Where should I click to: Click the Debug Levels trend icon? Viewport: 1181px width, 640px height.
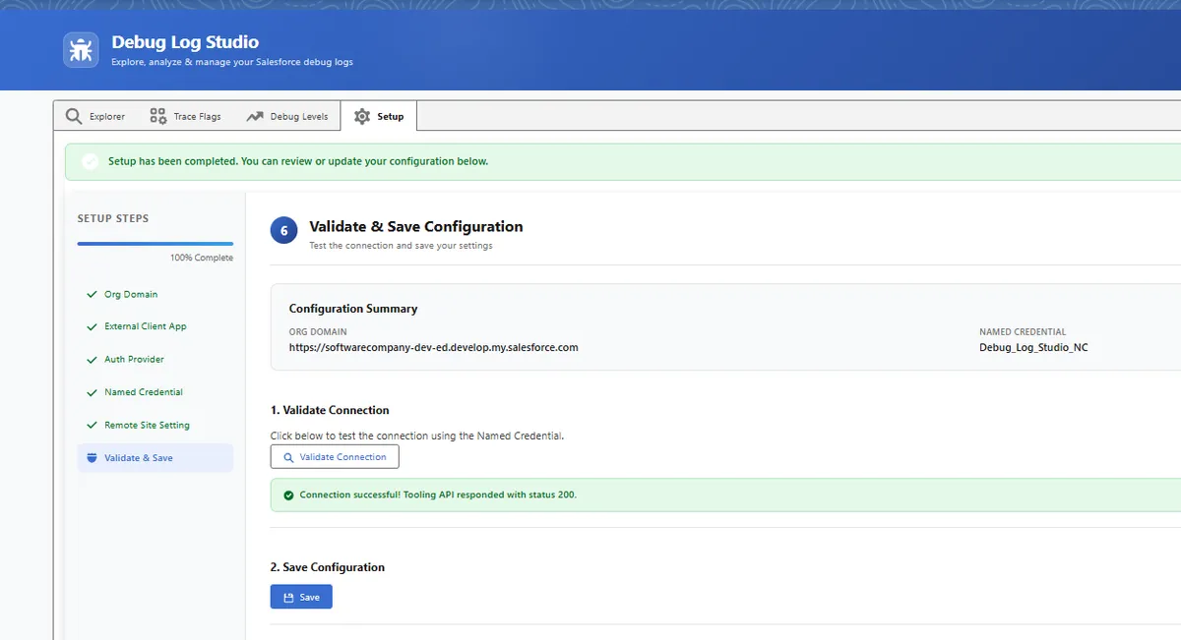click(x=255, y=116)
